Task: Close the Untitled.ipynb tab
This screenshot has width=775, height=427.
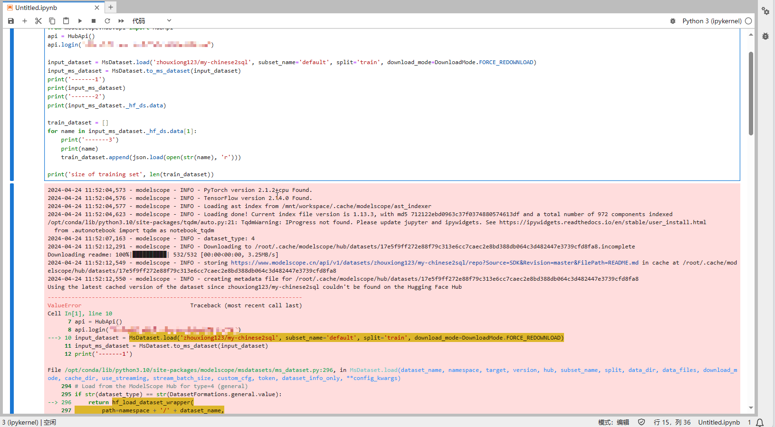Action: (97, 8)
